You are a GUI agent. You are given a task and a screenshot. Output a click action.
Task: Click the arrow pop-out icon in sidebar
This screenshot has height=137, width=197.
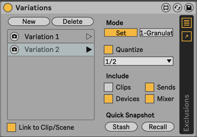click(x=187, y=36)
